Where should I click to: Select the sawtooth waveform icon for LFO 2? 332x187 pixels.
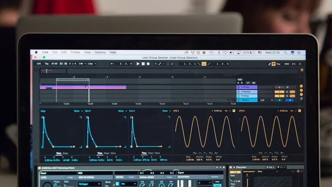point(271,153)
